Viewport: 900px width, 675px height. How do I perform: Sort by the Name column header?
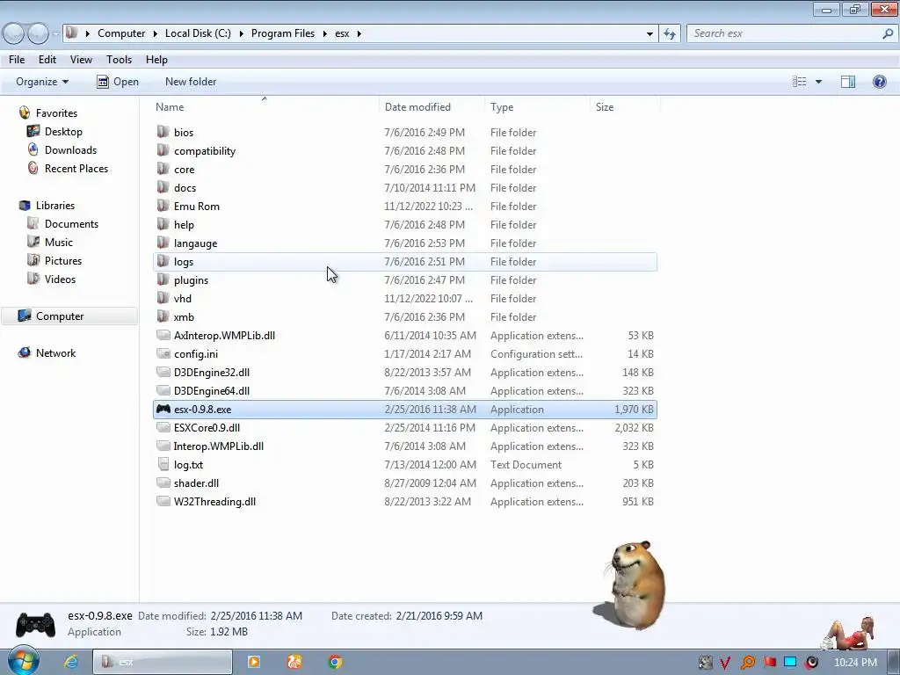pos(266,106)
